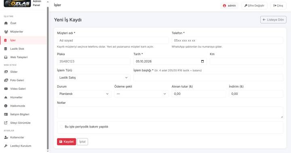This screenshot has height=153, width=291.
Task: Open Video Galeri in the sidebar
Action: tap(23, 89)
